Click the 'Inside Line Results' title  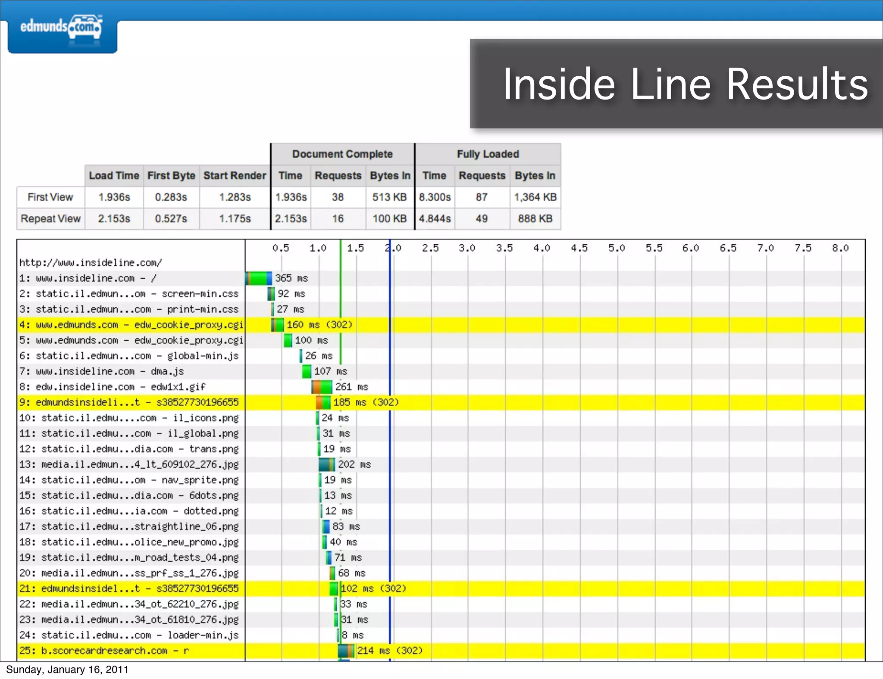686,84
